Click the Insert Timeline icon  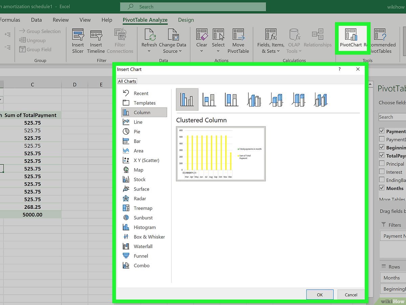[x=96, y=35]
